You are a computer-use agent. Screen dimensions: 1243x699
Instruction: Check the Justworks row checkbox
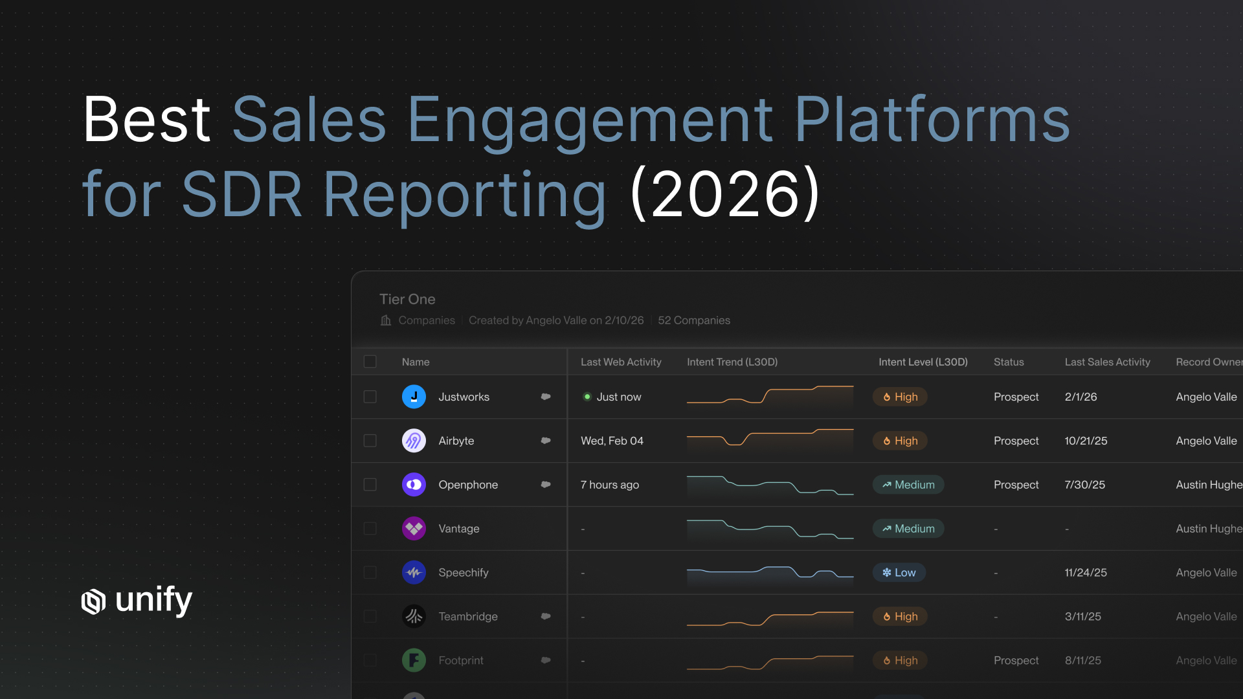pos(370,397)
